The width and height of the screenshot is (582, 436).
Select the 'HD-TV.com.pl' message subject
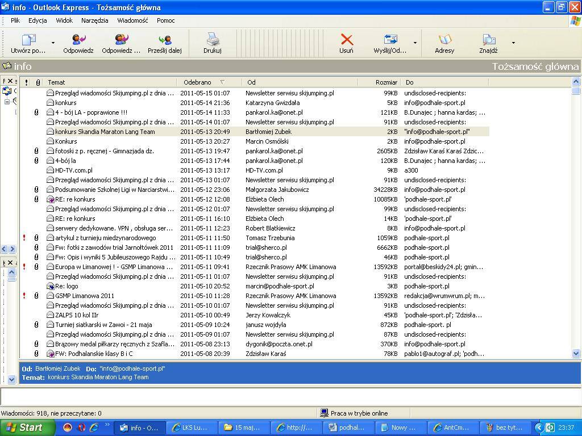(x=74, y=170)
